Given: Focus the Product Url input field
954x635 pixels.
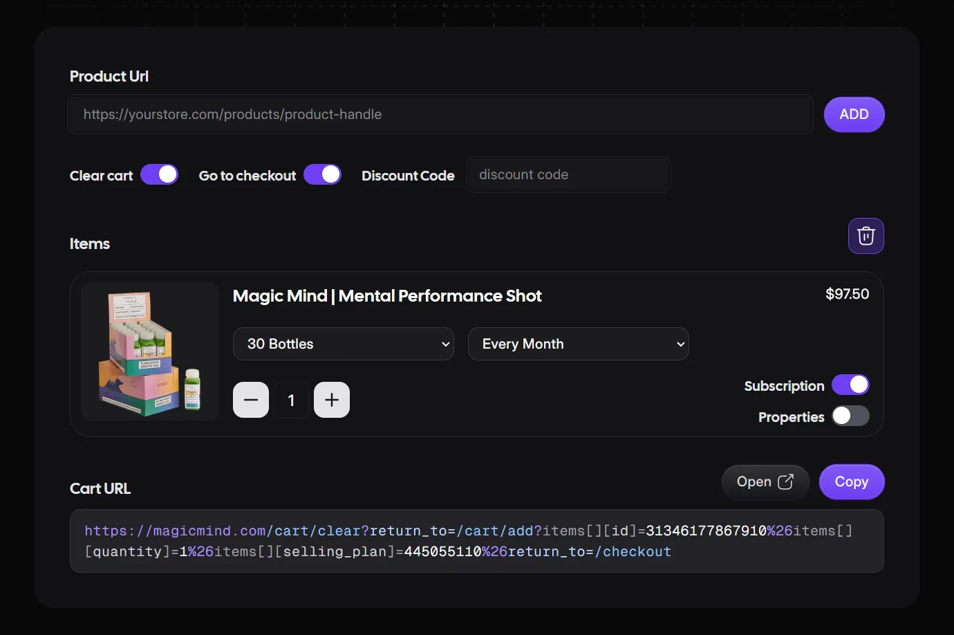Looking at the screenshot, I should (x=440, y=114).
